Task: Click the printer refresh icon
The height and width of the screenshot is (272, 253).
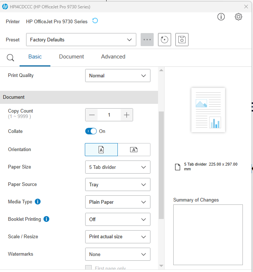Action: coord(95,21)
